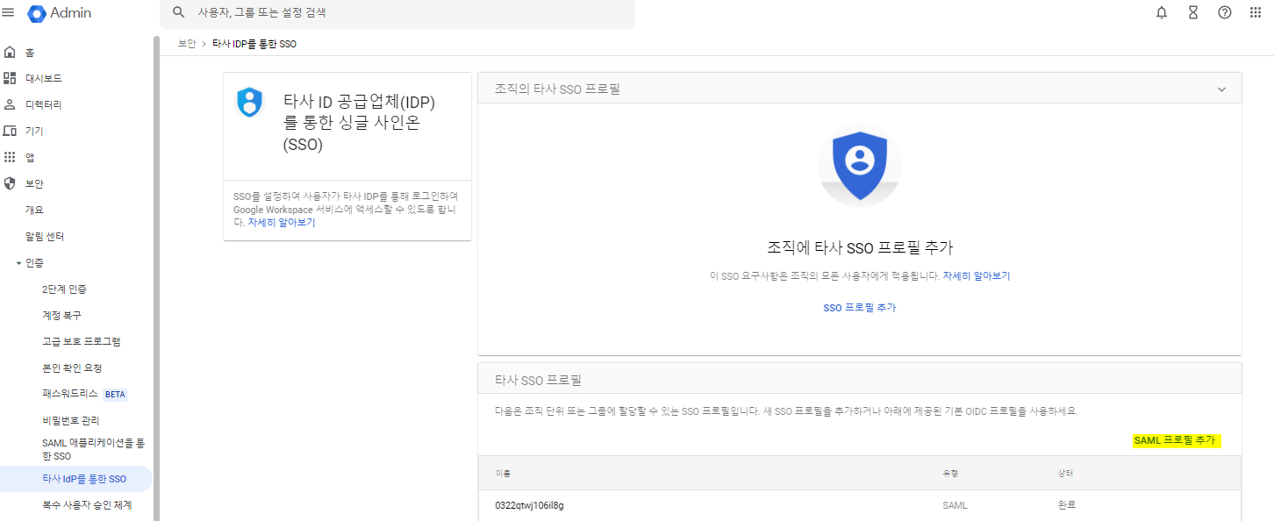1274x521 pixels.
Task: Click the SAML type cell
Action: point(955,505)
